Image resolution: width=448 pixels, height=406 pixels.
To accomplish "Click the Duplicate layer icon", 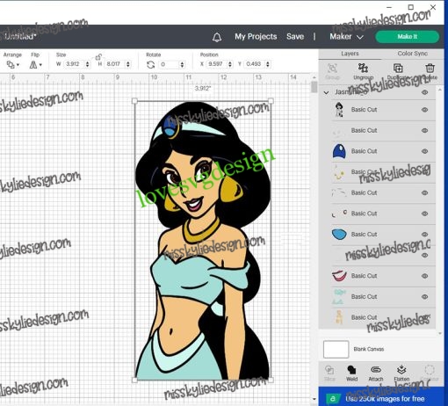I will (398, 69).
